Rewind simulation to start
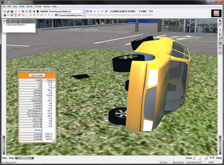224x165 pixels. (91, 11)
